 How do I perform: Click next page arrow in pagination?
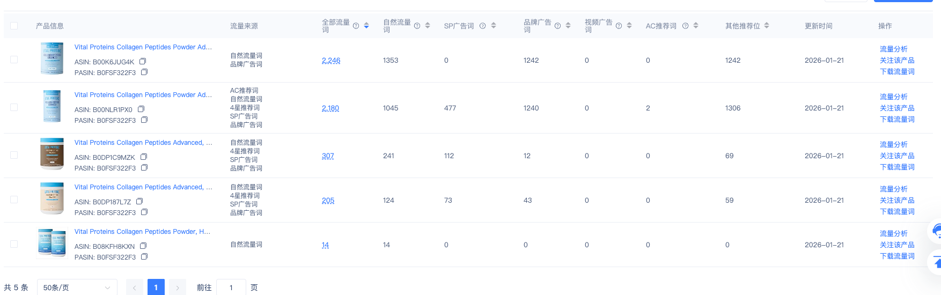pos(178,287)
